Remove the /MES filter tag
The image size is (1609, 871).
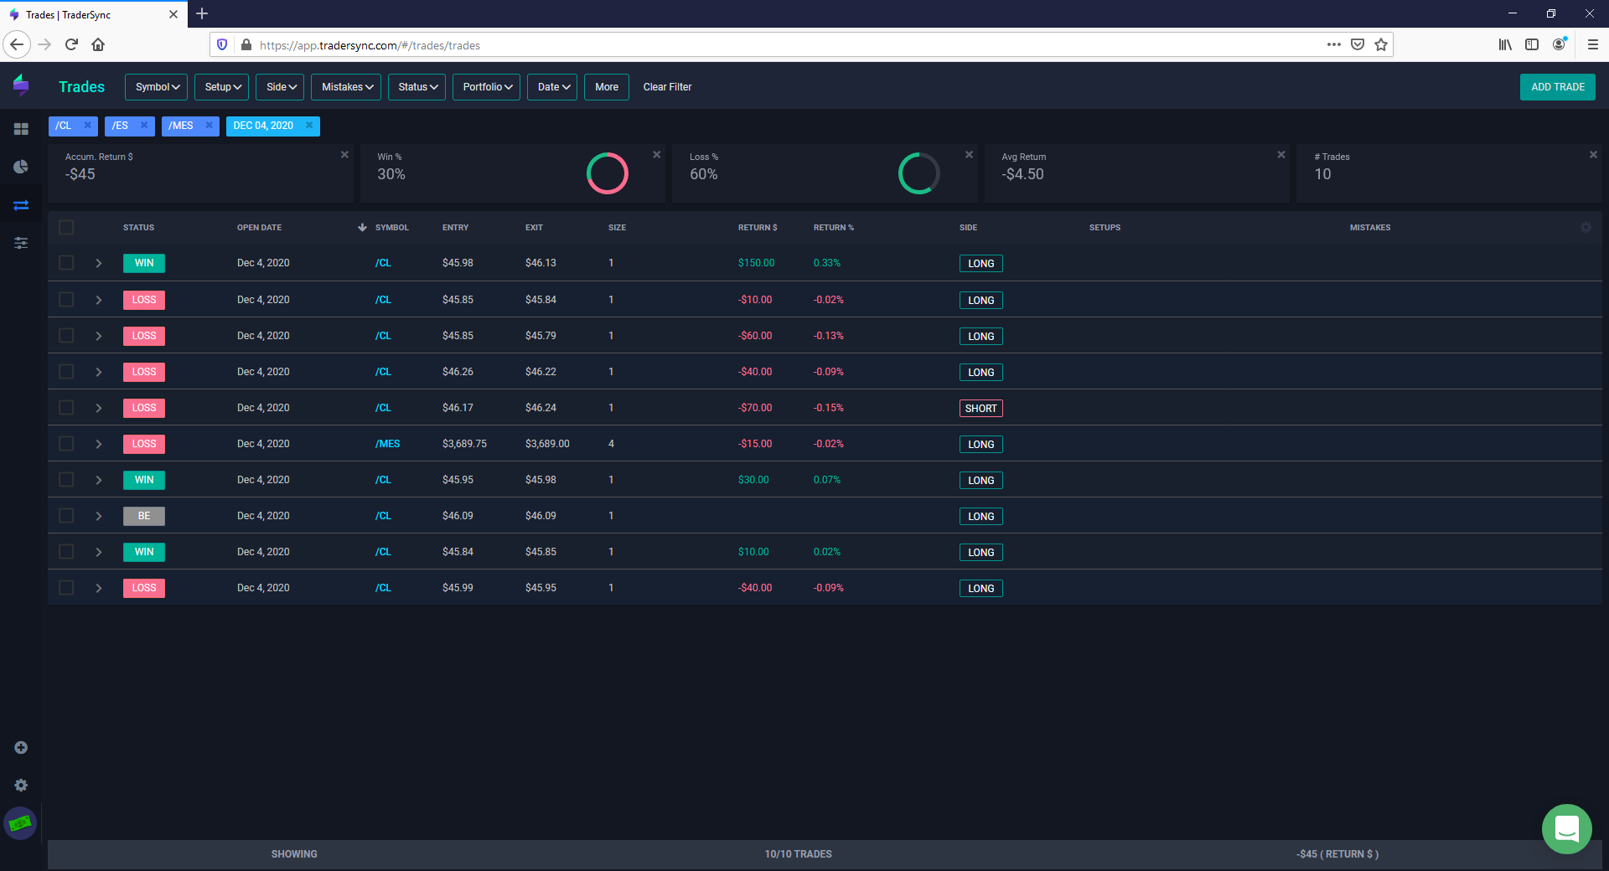[x=209, y=126]
